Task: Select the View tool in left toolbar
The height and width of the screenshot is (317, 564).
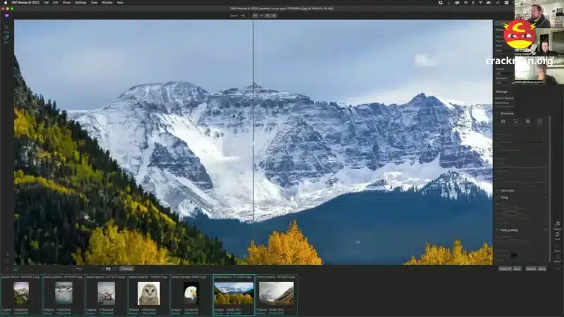Action: coord(6,39)
